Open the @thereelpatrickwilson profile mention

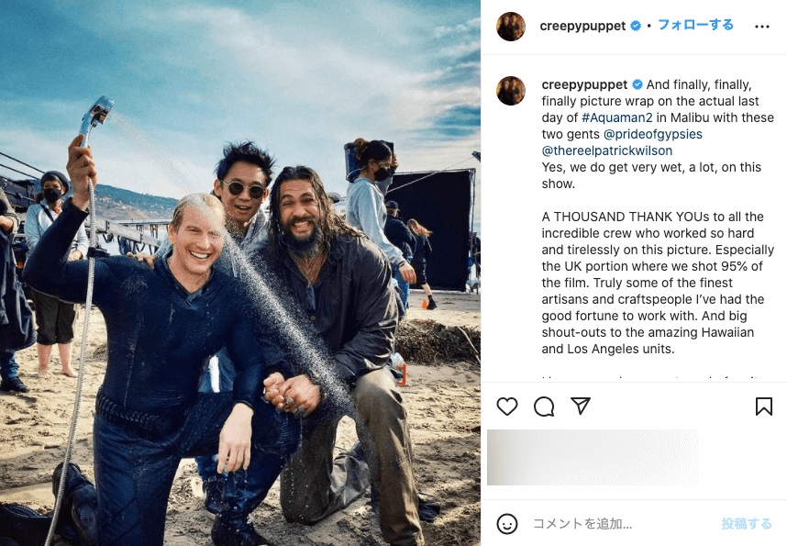click(x=607, y=150)
